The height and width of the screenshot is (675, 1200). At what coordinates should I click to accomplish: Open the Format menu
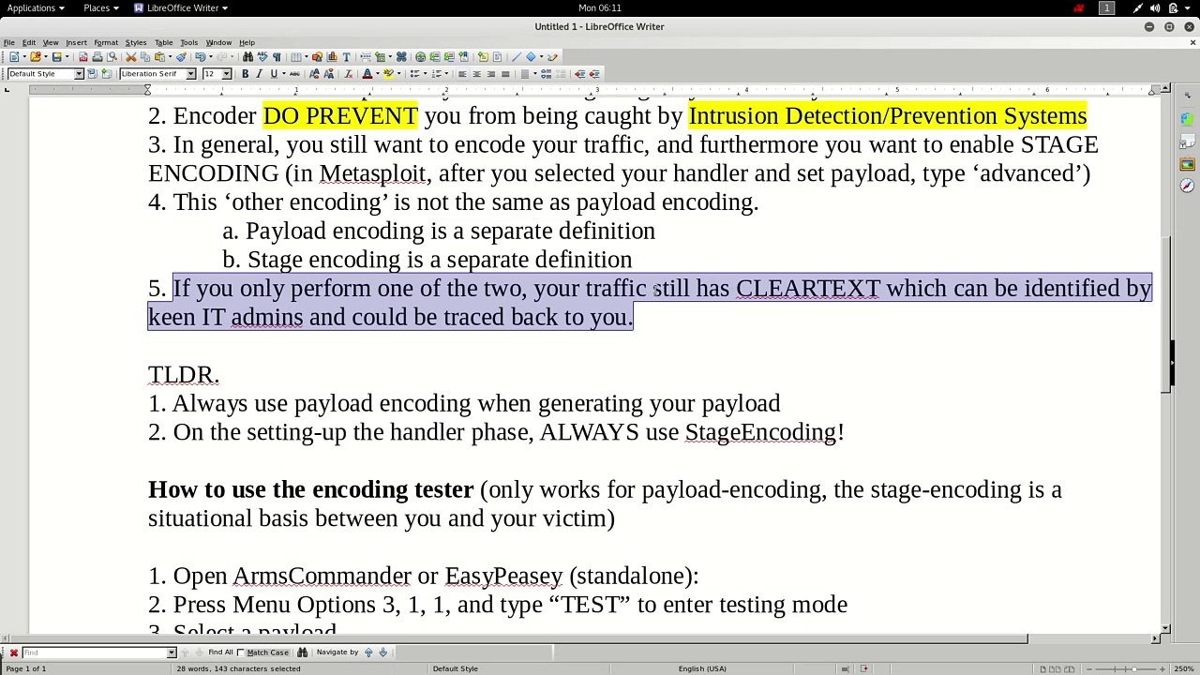pyautogui.click(x=106, y=42)
